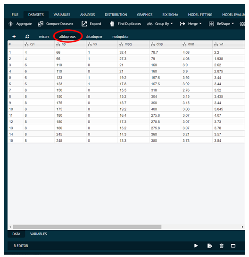Run R code with play icon

point(196,246)
